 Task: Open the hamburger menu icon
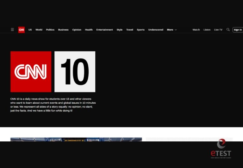(x=12, y=29)
